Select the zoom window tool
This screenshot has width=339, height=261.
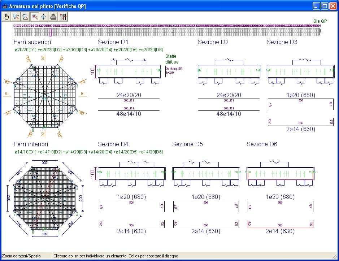pos(25,17)
